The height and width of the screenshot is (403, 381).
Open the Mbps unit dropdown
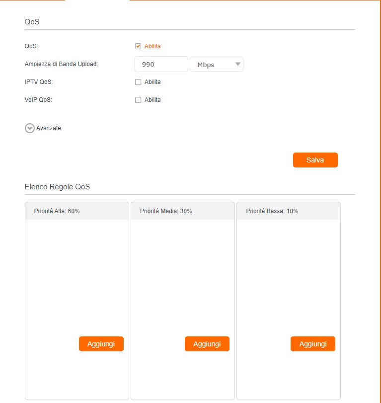pyautogui.click(x=216, y=64)
